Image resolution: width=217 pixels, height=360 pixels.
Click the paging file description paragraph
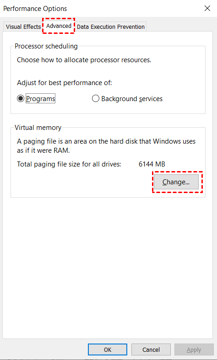106,146
